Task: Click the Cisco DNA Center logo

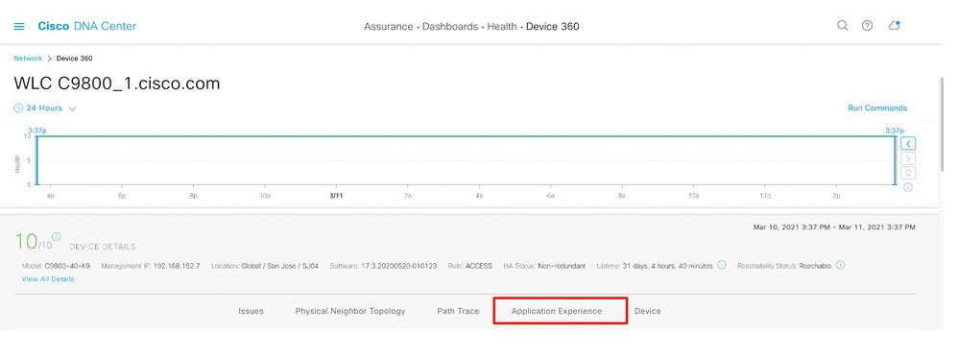Action: 86,26
